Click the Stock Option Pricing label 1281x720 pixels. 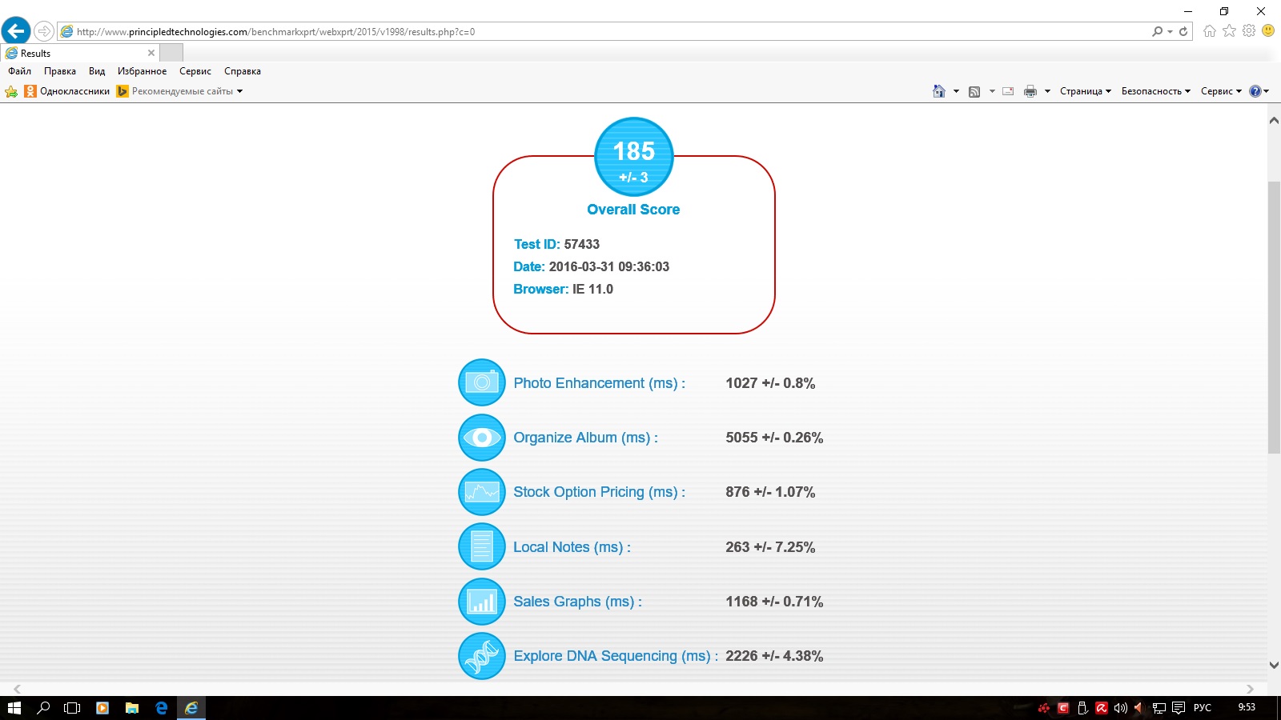click(598, 492)
